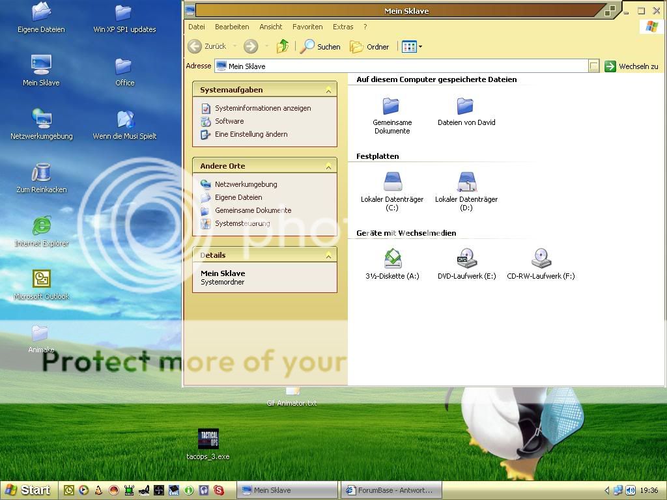Click the Up one level folder icon
667x500 pixels.
coord(282,46)
